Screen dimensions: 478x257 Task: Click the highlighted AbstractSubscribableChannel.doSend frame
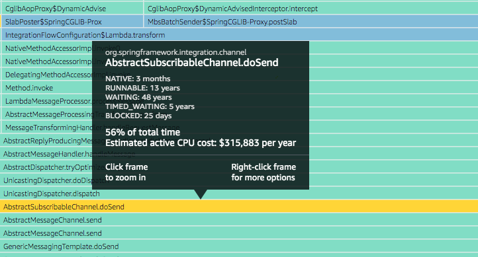(x=239, y=207)
